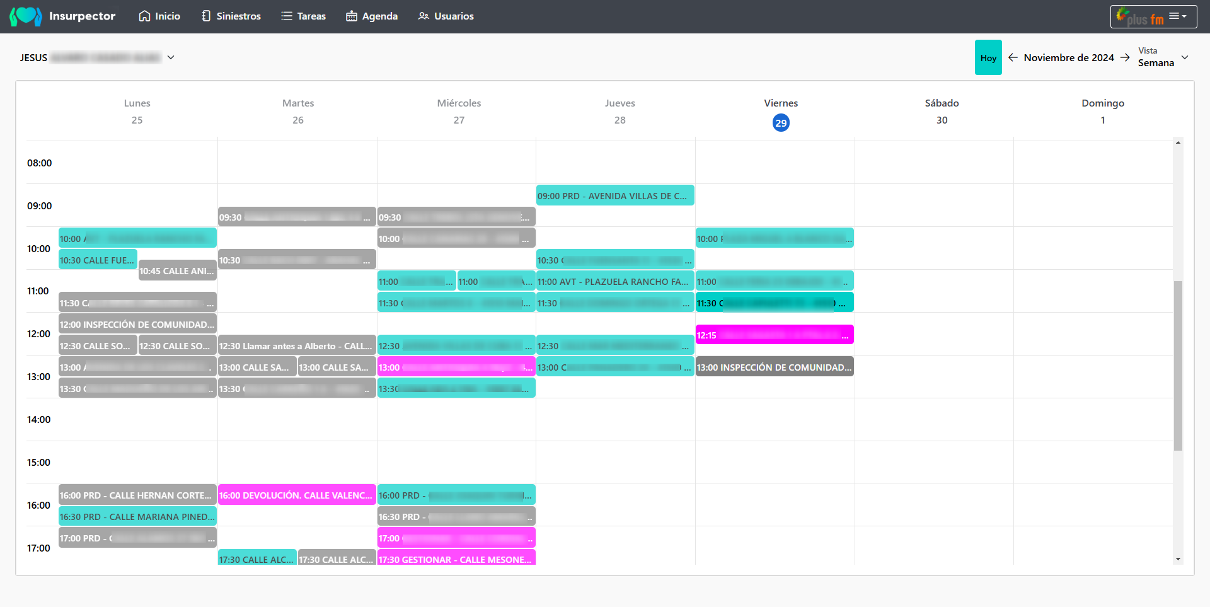Select Martes 26 day header
The width and height of the screenshot is (1210, 607).
point(298,112)
